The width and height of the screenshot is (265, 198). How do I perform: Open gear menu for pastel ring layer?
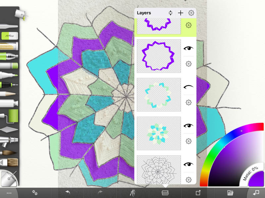click(188, 102)
